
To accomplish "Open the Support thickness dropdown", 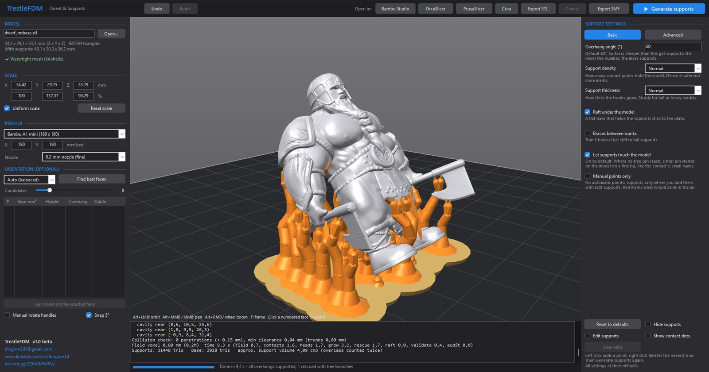I will tap(673, 90).
